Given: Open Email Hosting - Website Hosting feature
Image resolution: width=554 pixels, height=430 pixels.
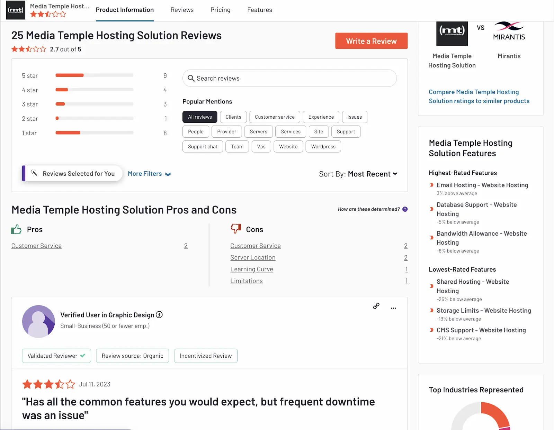Looking at the screenshot, I should click(x=482, y=185).
